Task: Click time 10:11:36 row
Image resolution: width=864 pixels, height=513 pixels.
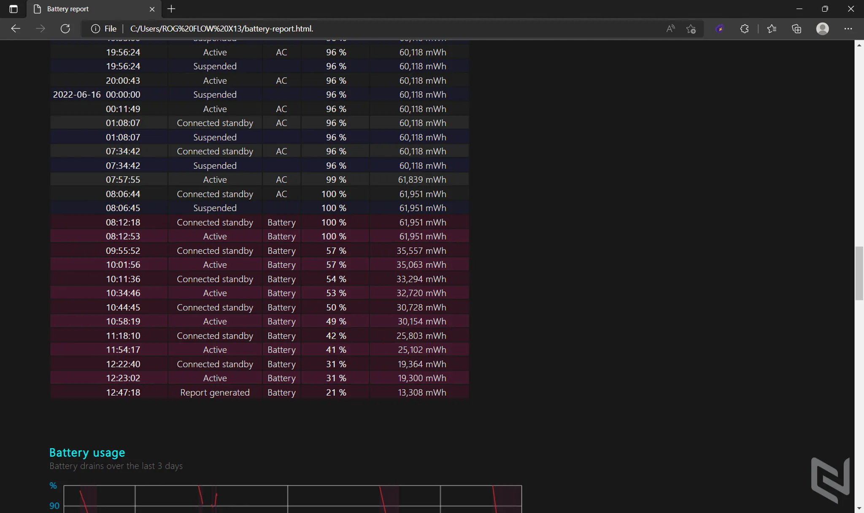Action: (x=123, y=279)
